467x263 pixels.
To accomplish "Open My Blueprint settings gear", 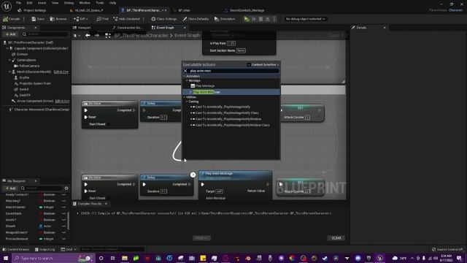I will coord(66,188).
